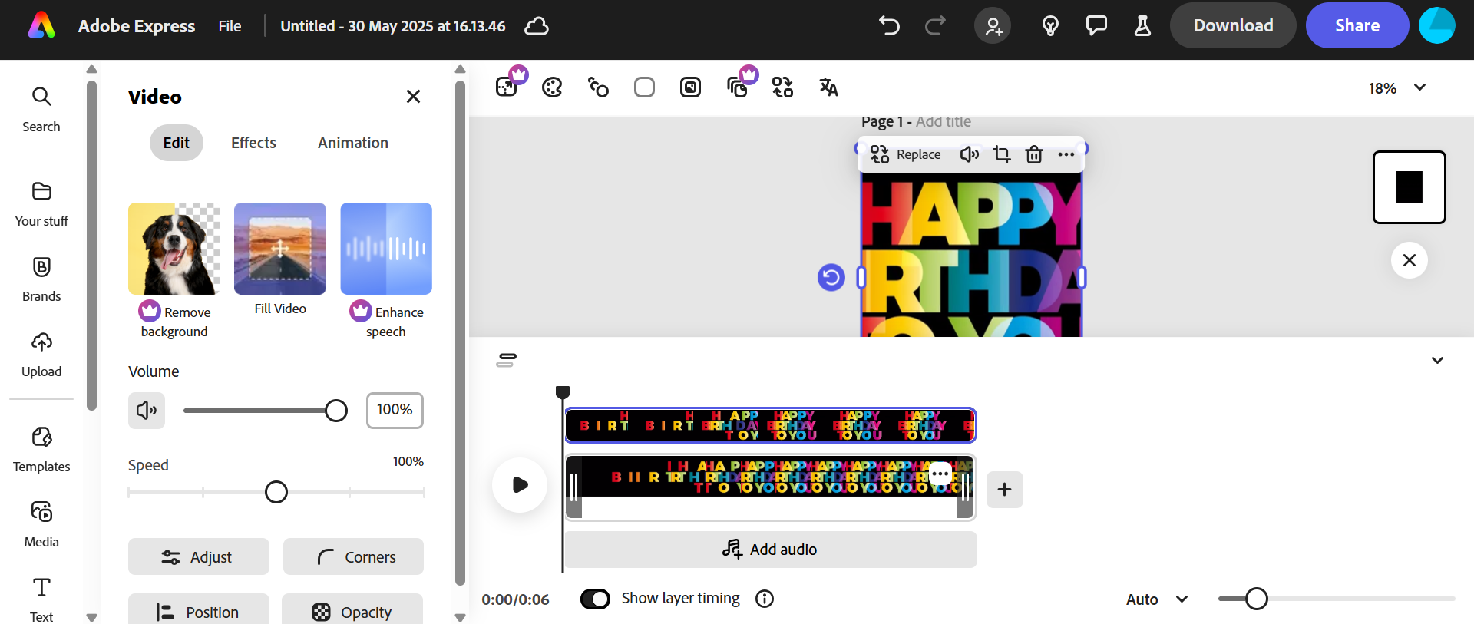Click the cloud sync status icon
This screenshot has width=1474, height=624.
coord(536,26)
